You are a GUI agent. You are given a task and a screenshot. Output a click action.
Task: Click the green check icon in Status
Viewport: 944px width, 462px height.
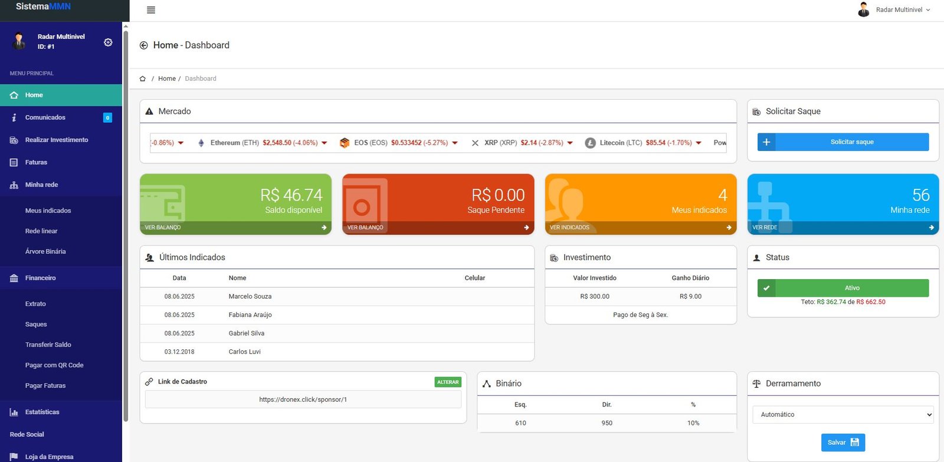(766, 288)
